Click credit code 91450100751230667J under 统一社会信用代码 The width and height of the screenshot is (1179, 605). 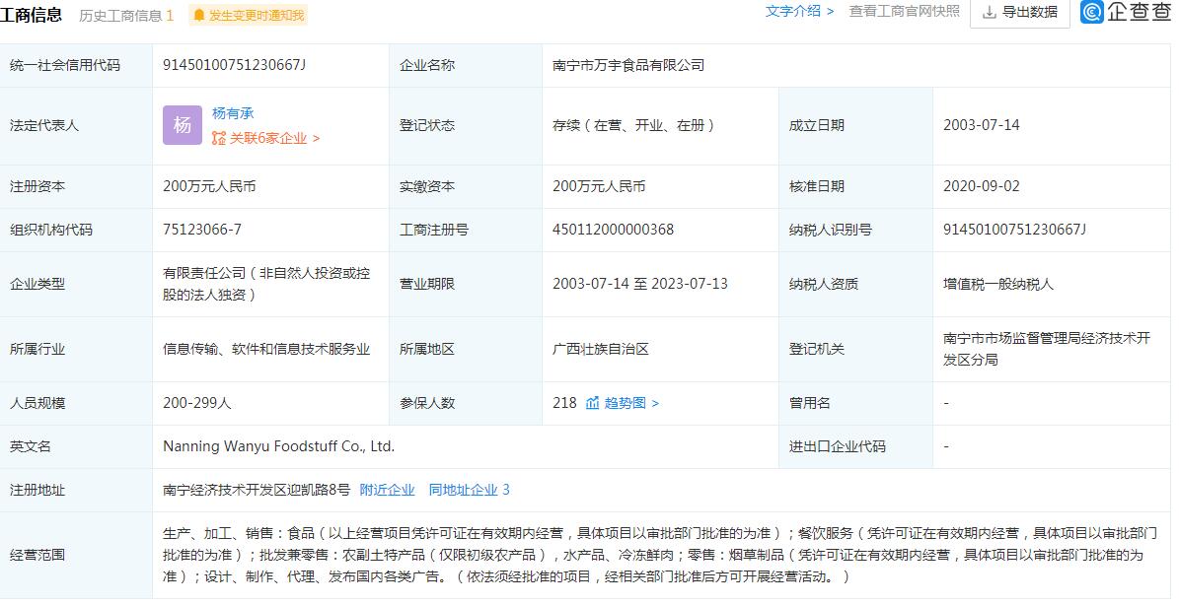(x=235, y=65)
